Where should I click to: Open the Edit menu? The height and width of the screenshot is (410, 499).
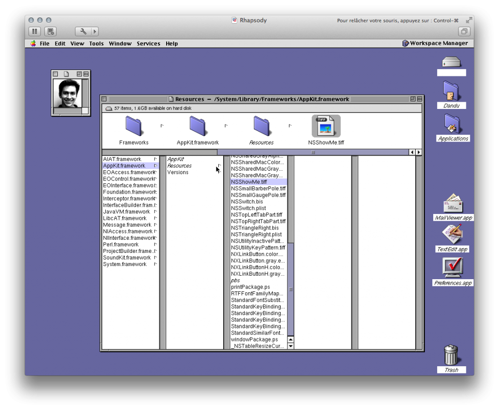60,43
